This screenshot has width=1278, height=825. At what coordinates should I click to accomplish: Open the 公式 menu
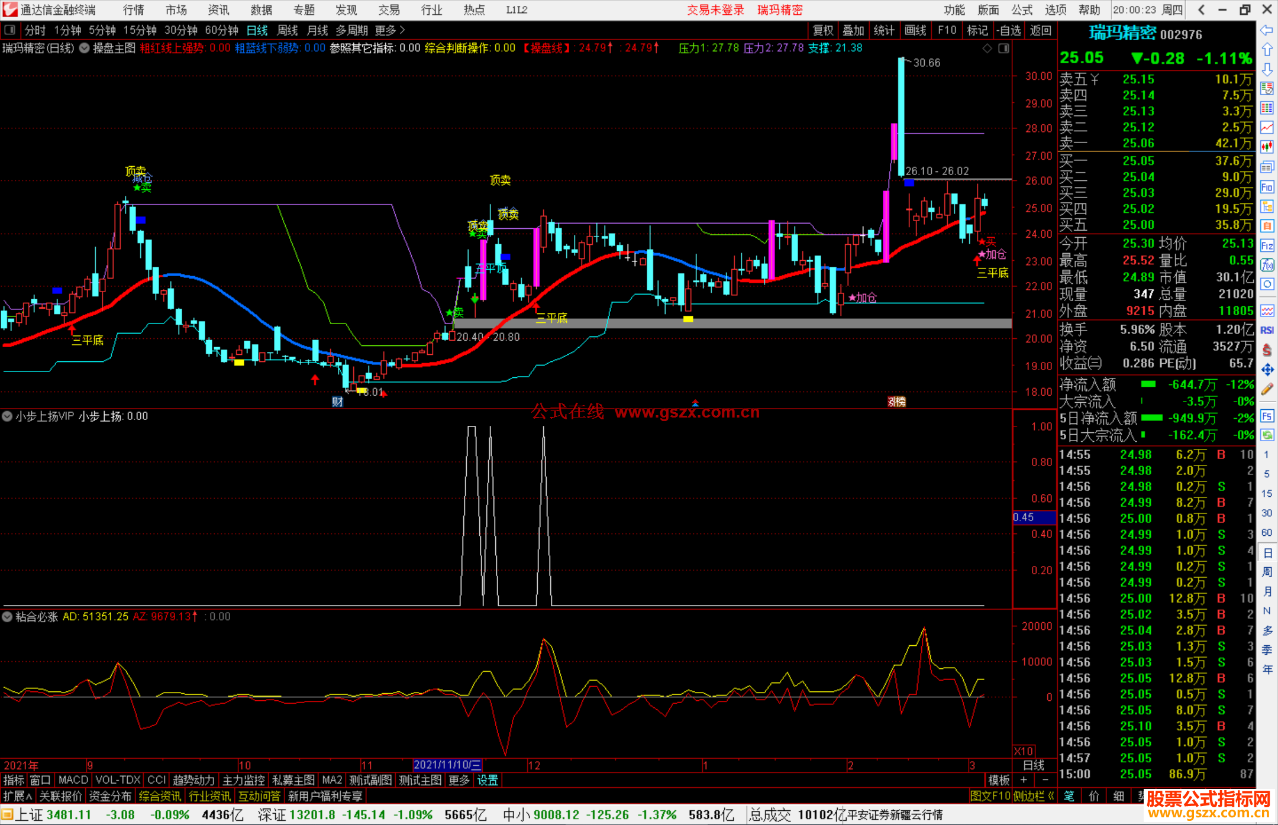click(x=1022, y=9)
